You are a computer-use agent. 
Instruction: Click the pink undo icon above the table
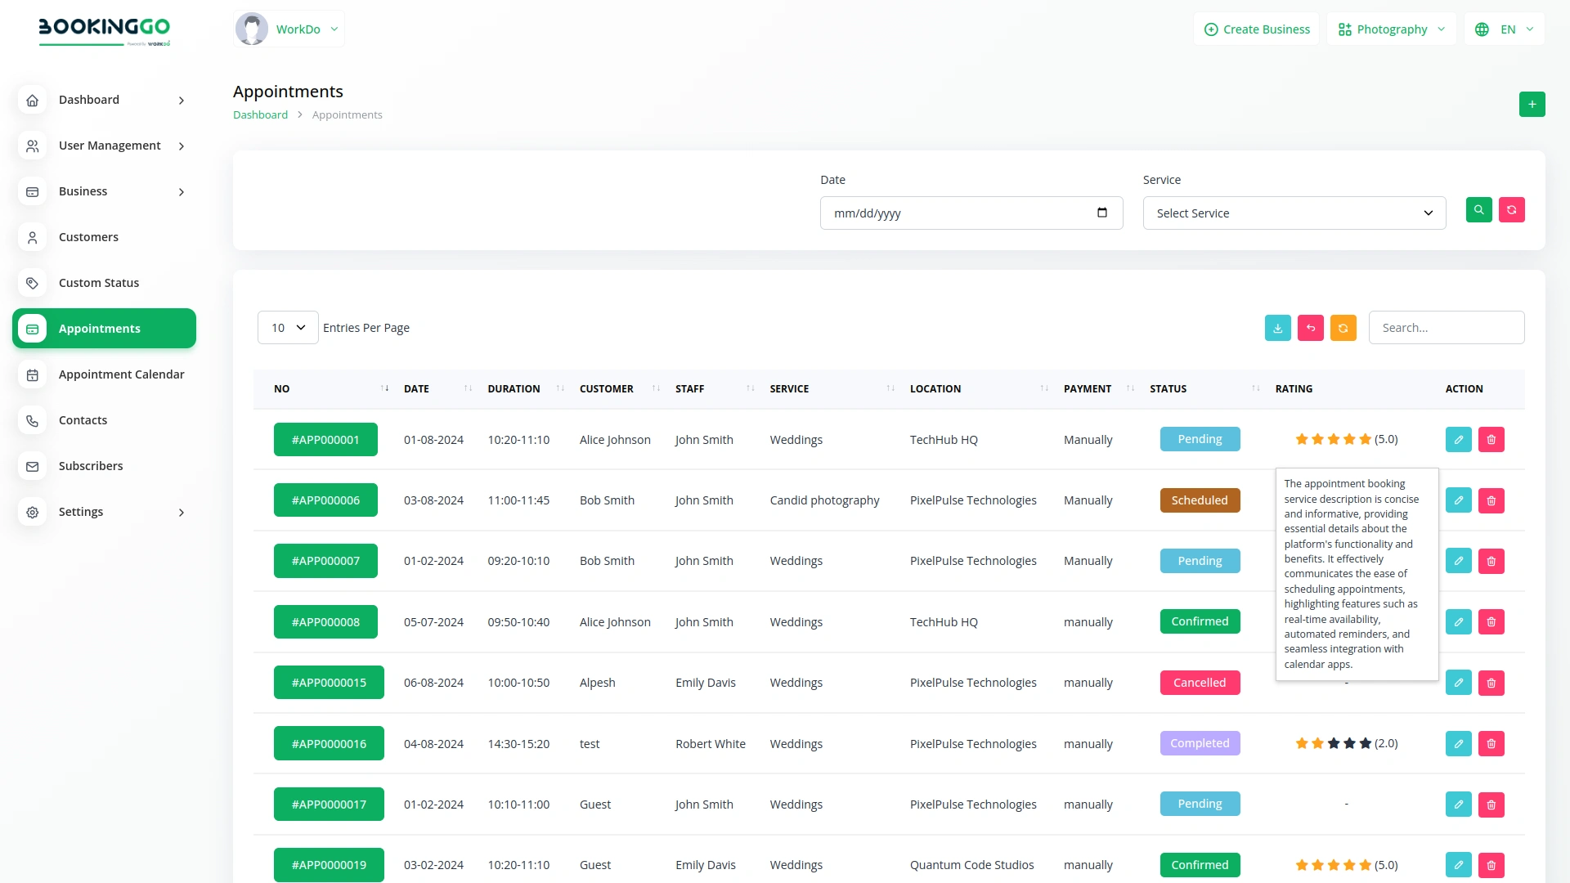tap(1310, 327)
